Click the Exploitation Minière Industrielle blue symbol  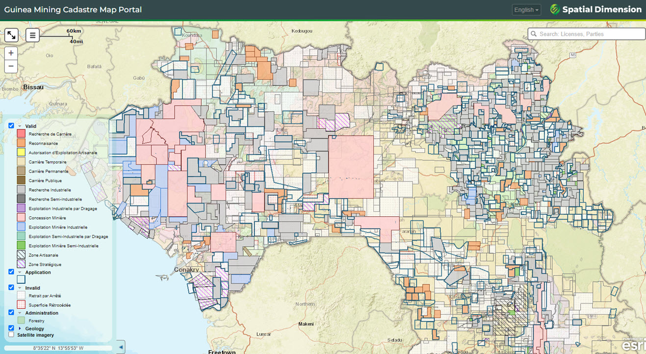tap(21, 227)
